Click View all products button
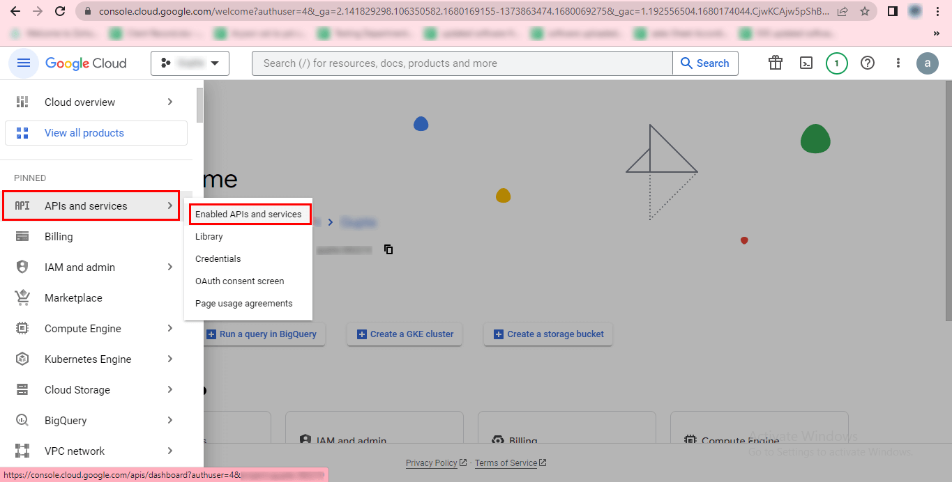Viewport: 952px width, 482px height. coord(96,133)
